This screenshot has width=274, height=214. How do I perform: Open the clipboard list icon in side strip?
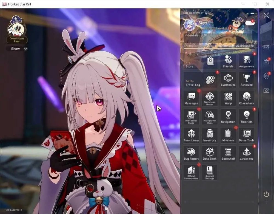266,61
